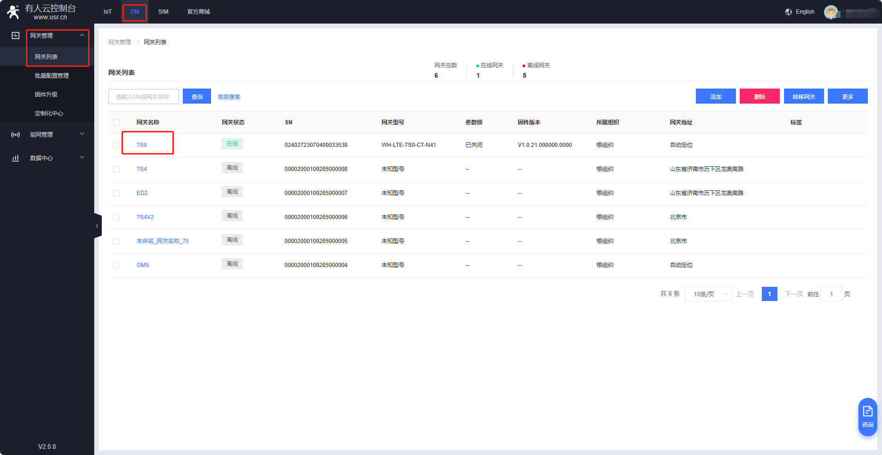Click the 组网管理 broadcast icon
This screenshot has width=882, height=455.
pyautogui.click(x=16, y=135)
